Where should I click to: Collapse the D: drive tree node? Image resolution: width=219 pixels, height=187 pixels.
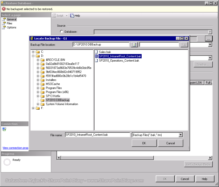coord(33,56)
